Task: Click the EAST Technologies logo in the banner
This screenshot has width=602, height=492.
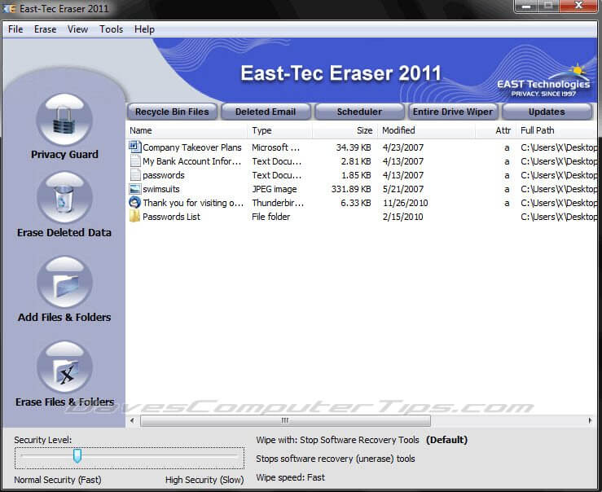Action: click(543, 81)
